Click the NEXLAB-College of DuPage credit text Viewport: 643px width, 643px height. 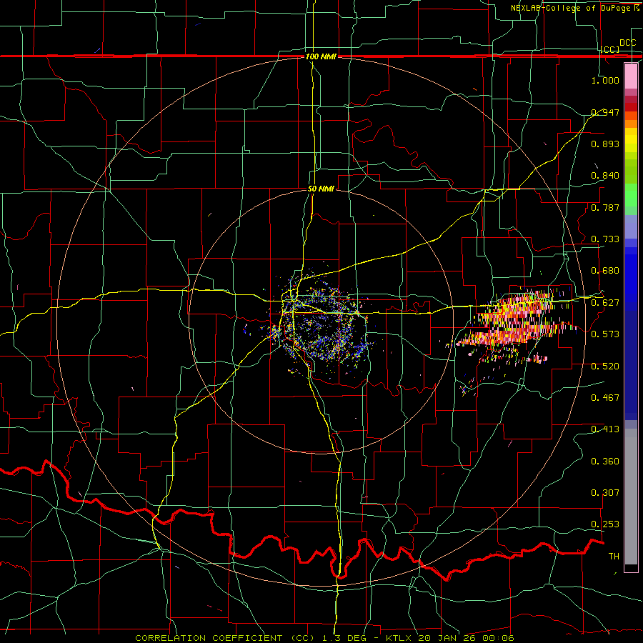[x=572, y=8]
